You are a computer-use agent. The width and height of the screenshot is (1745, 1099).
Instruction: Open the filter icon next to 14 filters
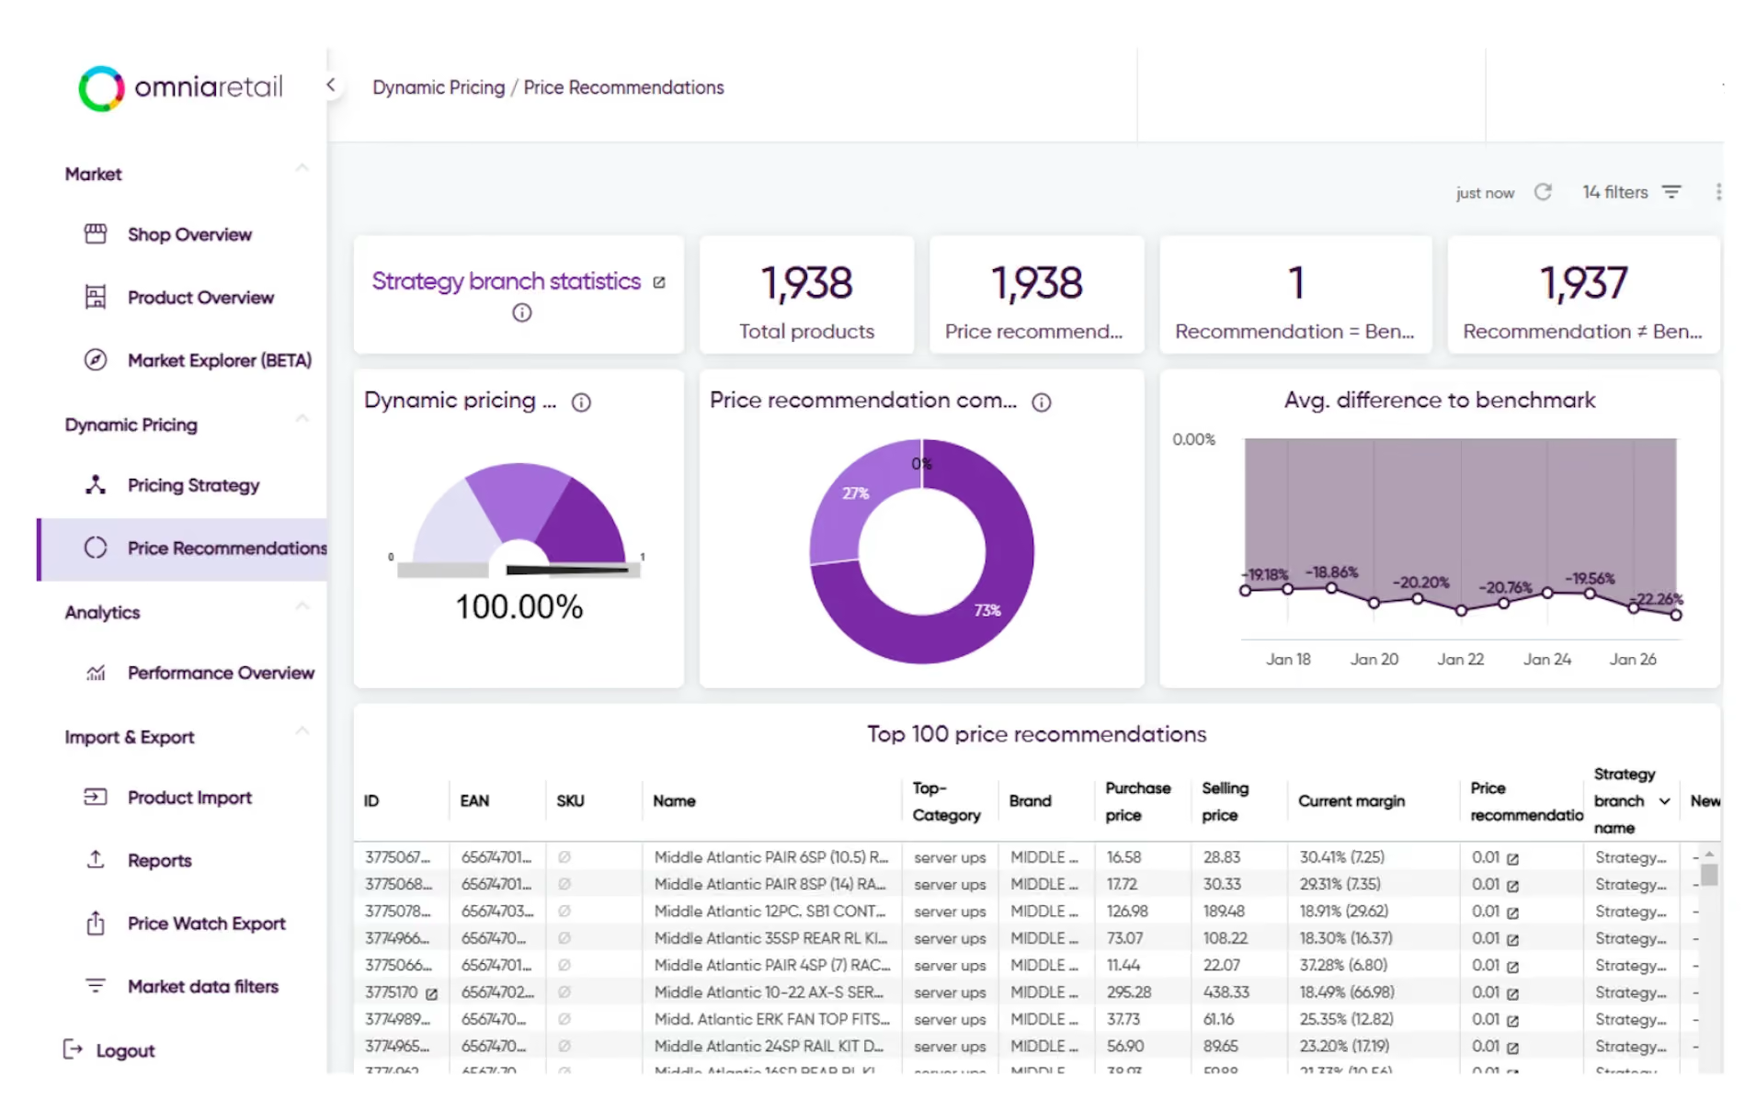pos(1671,192)
